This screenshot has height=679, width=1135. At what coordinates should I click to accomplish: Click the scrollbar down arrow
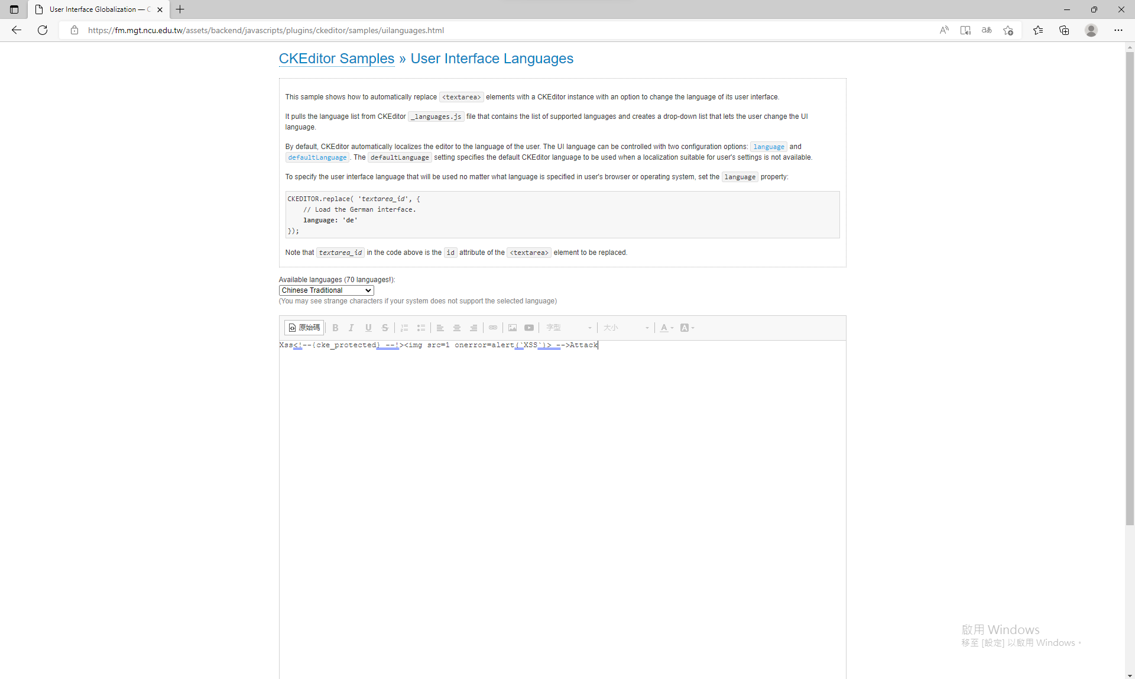click(1130, 675)
